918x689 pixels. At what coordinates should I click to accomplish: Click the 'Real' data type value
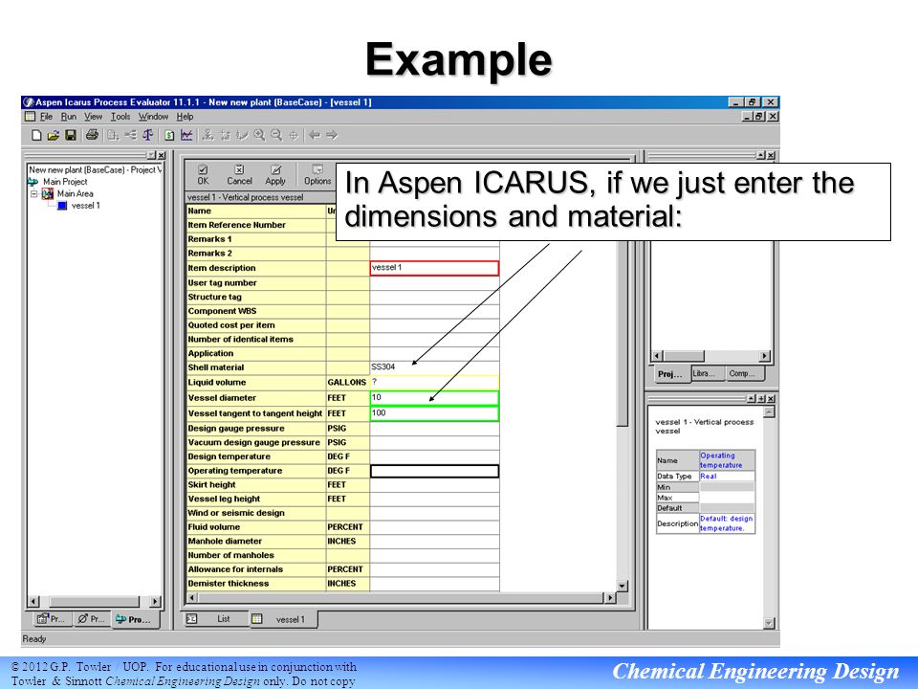(708, 477)
